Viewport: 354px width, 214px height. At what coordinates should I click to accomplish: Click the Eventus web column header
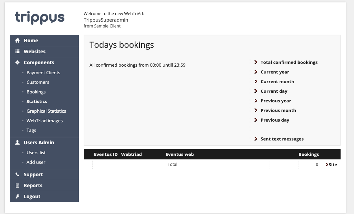pyautogui.click(x=180, y=154)
